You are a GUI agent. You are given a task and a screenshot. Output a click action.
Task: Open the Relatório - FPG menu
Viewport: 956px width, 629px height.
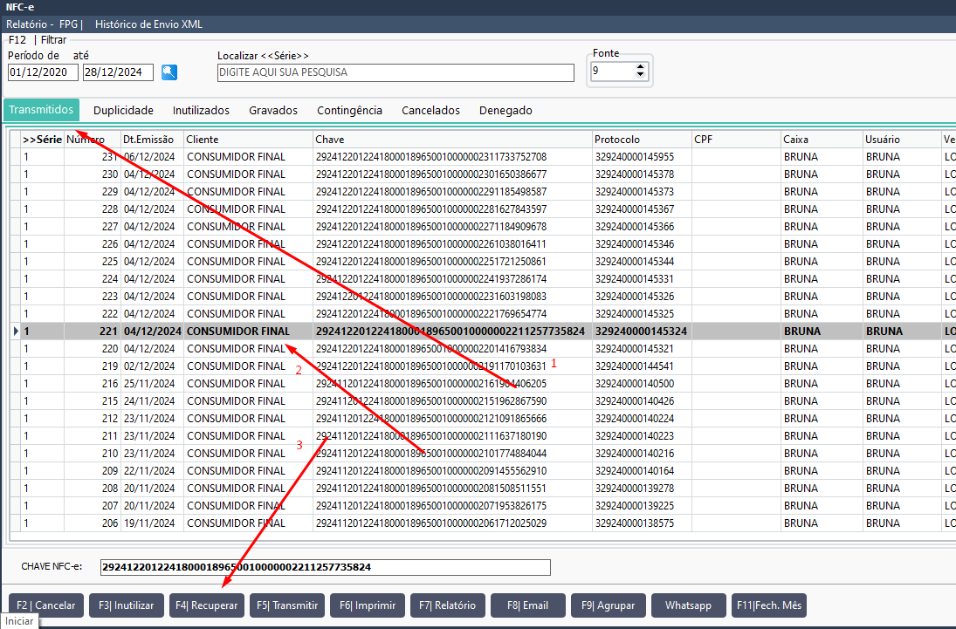pos(44,24)
